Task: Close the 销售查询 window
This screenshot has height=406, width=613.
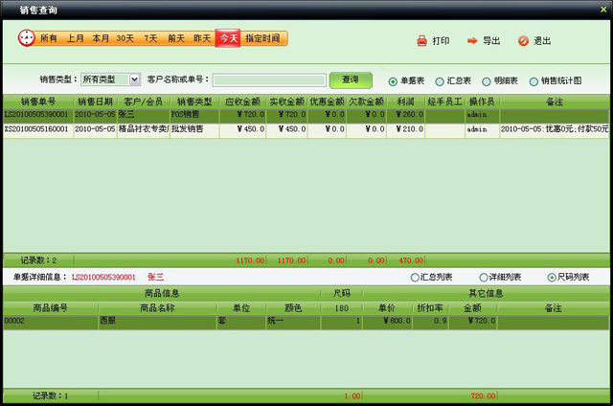Action: point(602,10)
